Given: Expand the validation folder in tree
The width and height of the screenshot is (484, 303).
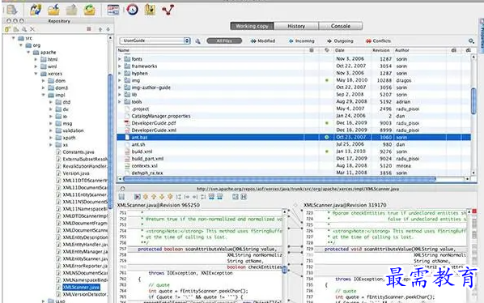Looking at the screenshot, I should point(51,130).
